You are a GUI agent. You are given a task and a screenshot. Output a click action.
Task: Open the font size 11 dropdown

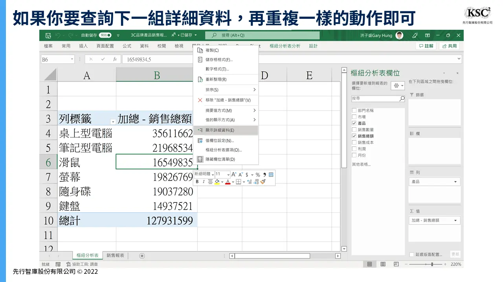coord(228,175)
